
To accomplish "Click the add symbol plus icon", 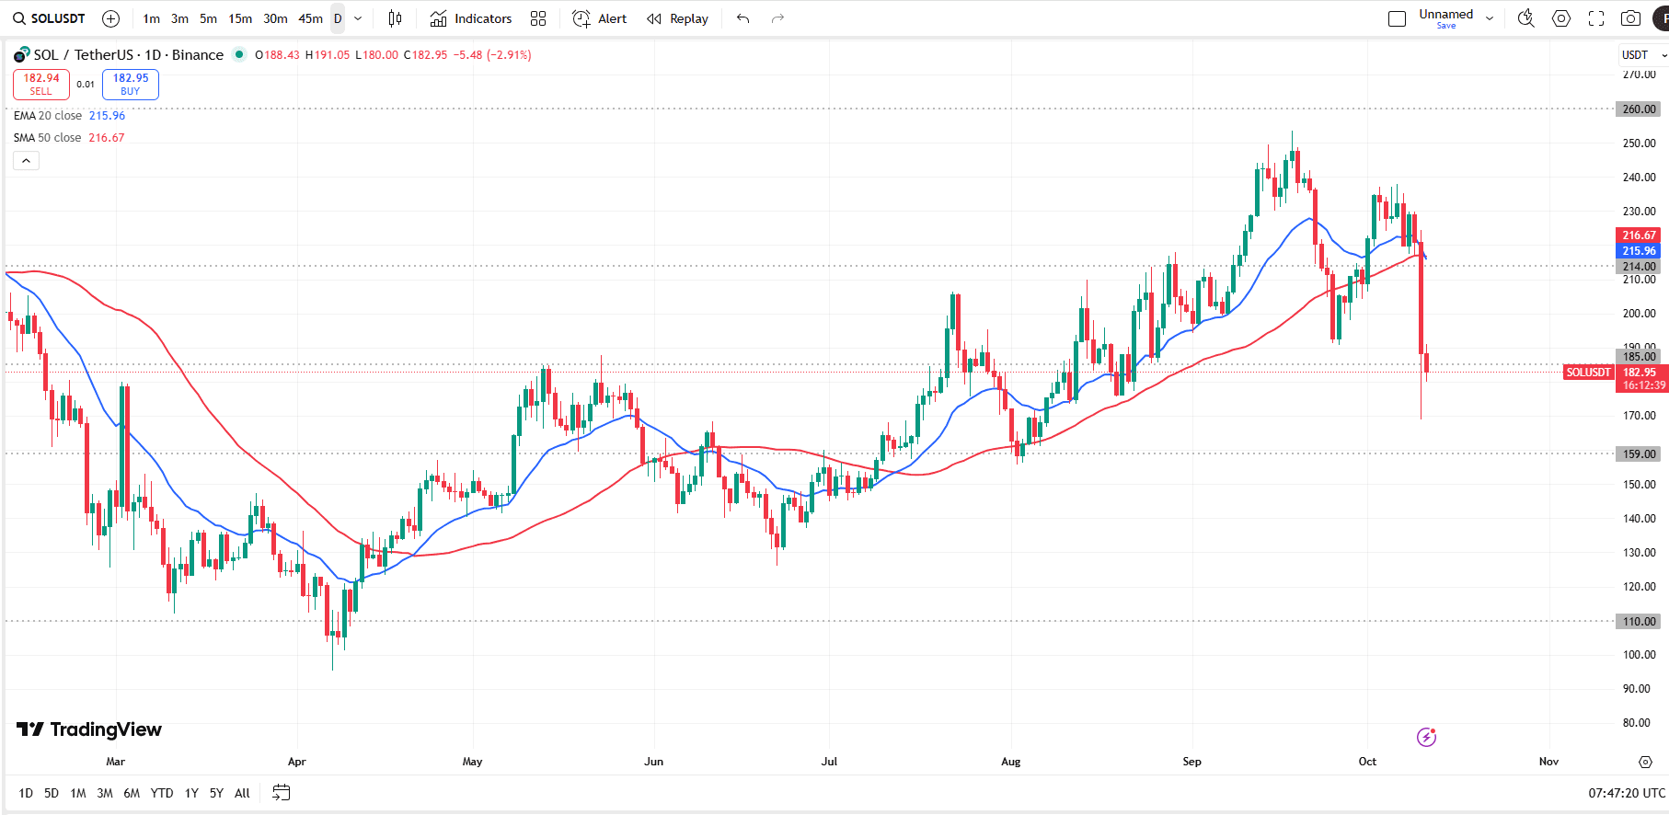I will 110,18.
